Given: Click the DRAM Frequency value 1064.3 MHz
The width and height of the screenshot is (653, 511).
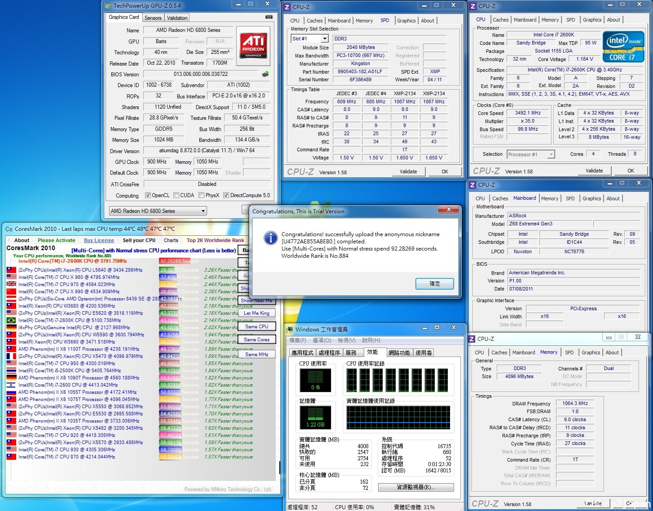Looking at the screenshot, I should point(575,404).
